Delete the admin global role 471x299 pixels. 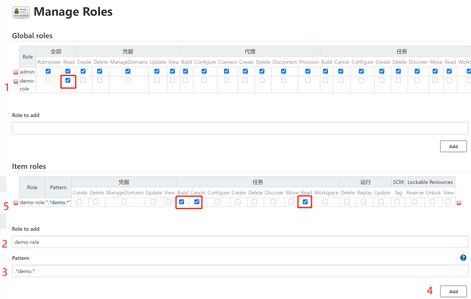16,72
